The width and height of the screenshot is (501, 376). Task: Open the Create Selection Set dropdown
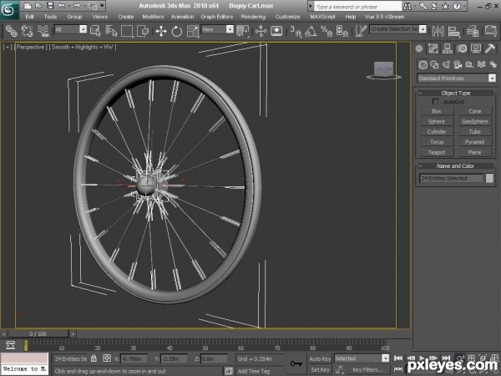pyautogui.click(x=423, y=29)
